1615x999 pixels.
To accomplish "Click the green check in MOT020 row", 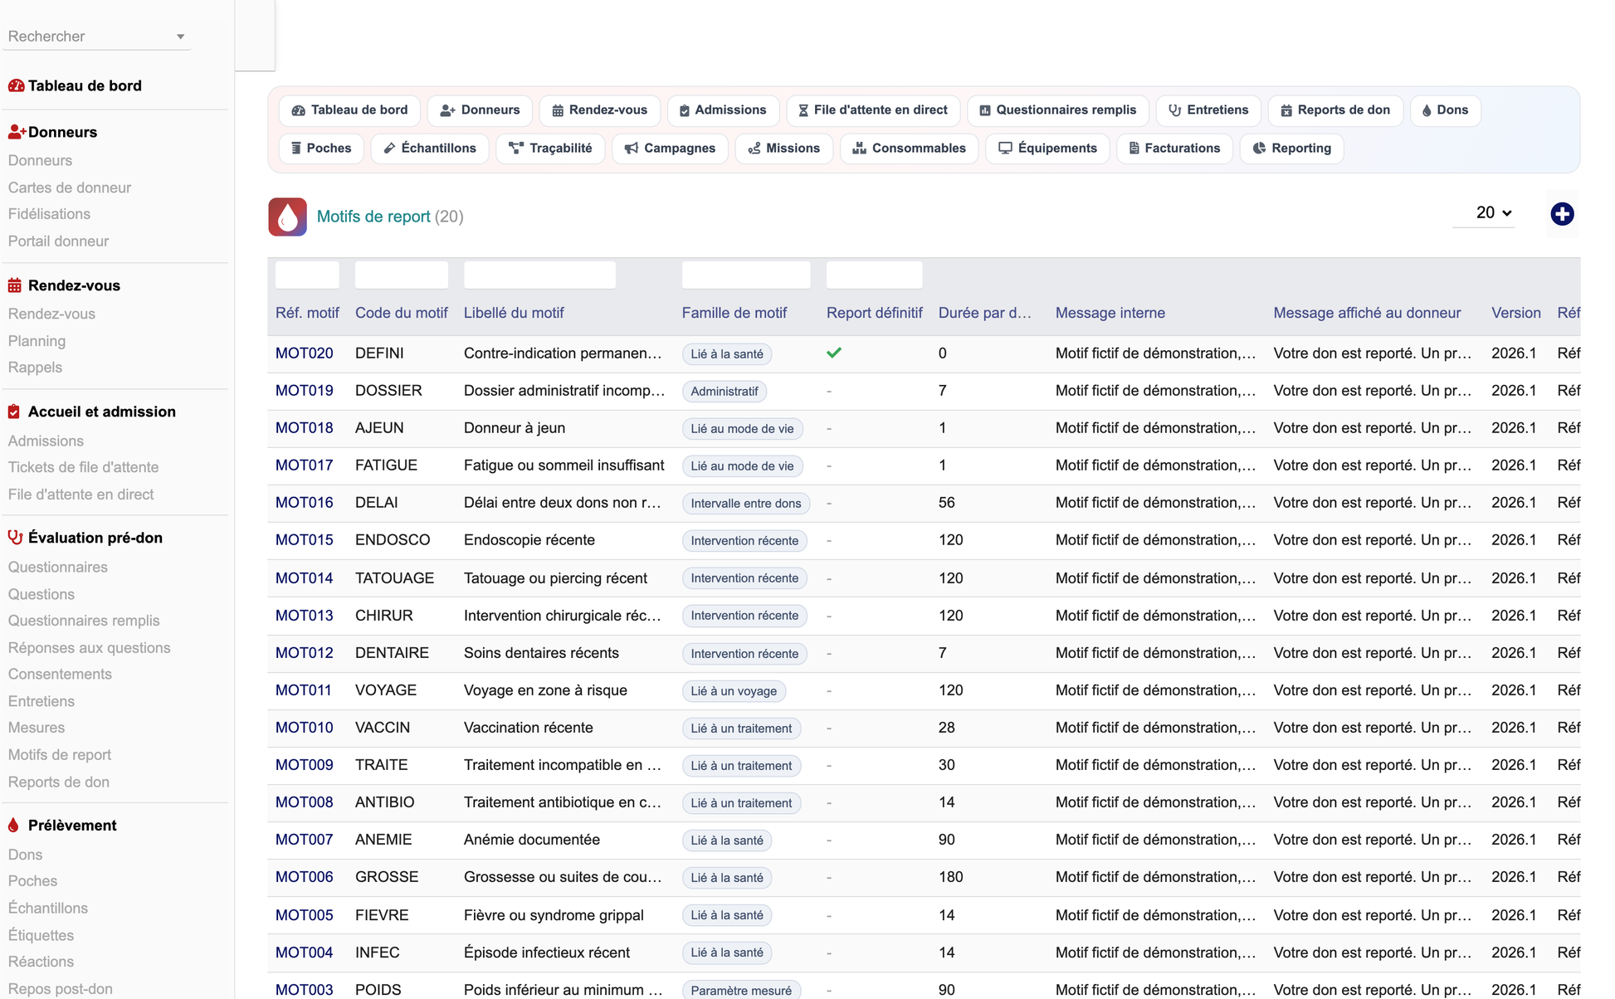I will pos(834,353).
